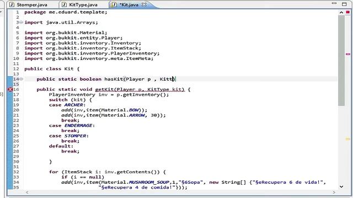Click 'PlayerInventory inv = p.getInventory();' line

coord(109,95)
